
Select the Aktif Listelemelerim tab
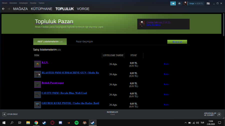point(50,42)
